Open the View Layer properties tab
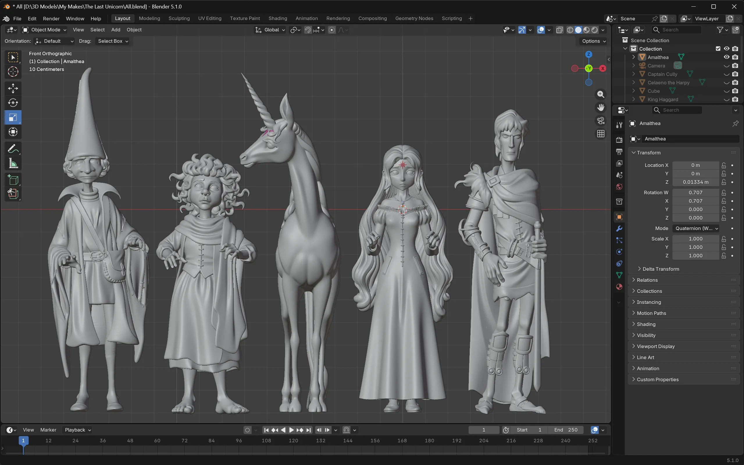 point(619,163)
